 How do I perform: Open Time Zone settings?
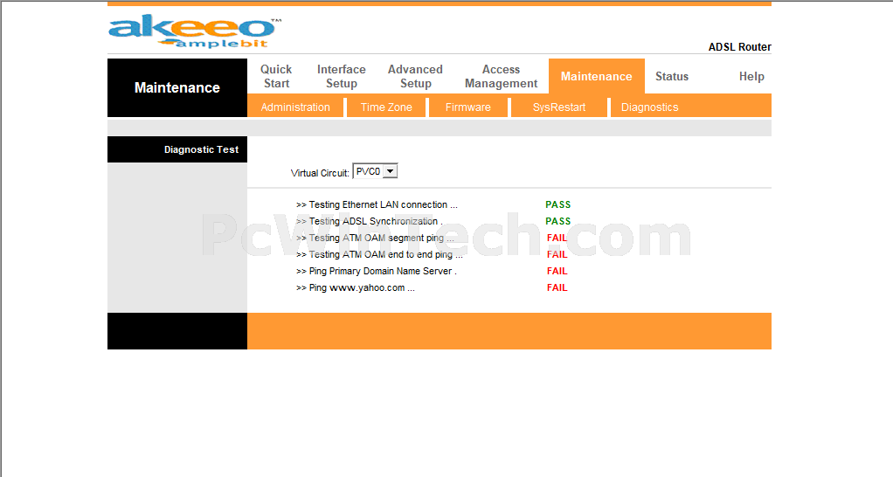click(x=386, y=107)
